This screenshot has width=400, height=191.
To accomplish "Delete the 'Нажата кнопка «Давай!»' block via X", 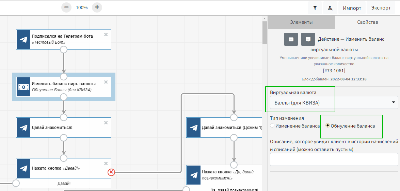I will coord(106,164).
